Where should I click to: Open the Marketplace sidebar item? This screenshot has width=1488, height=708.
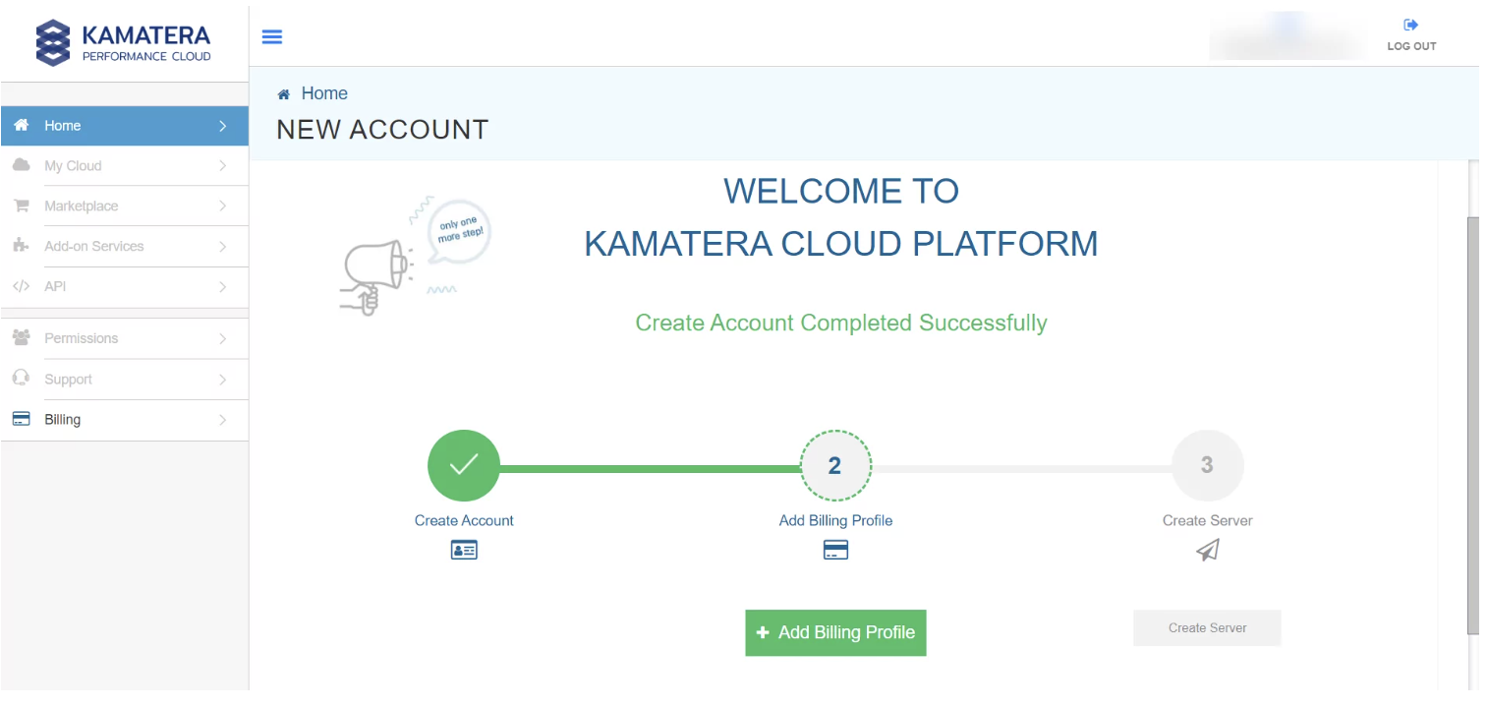coord(124,206)
